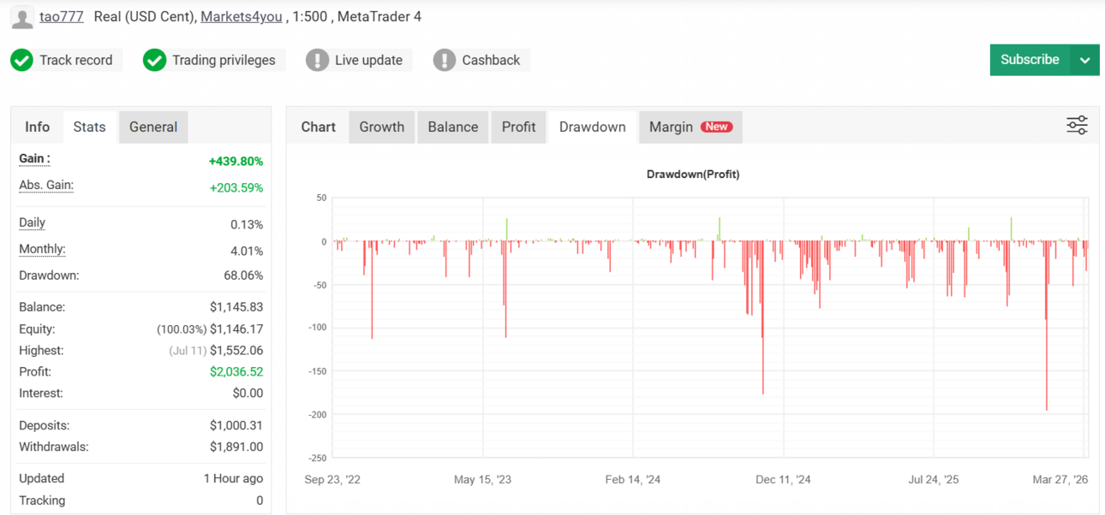Click the Sep 23, '22 axis label
1105x515 pixels.
(x=332, y=479)
